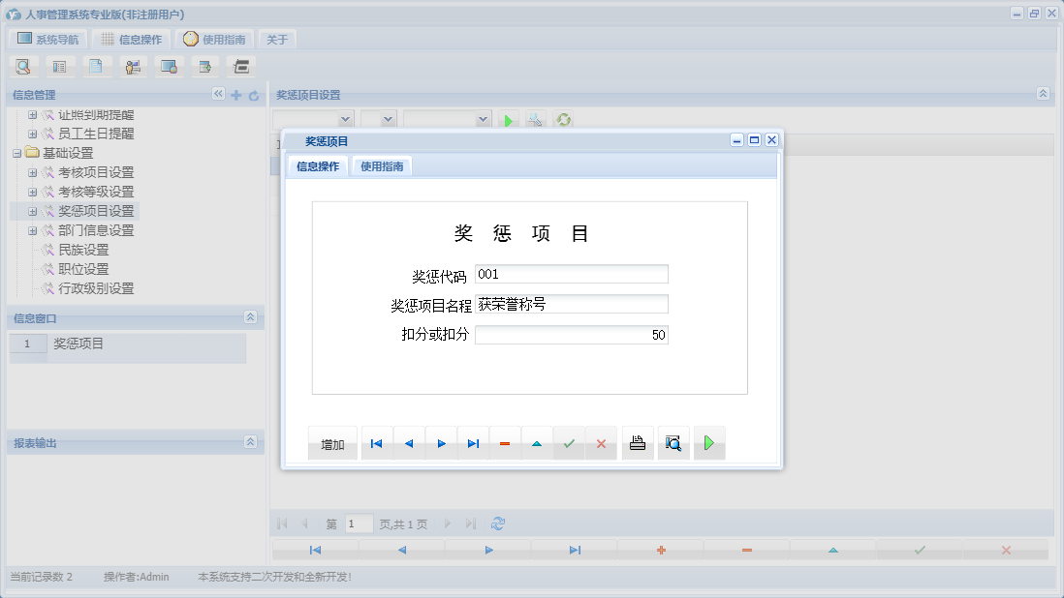Image resolution: width=1064 pixels, height=598 pixels.
Task: Click the 扣分或扣分 input field showing 50
Action: [572, 334]
